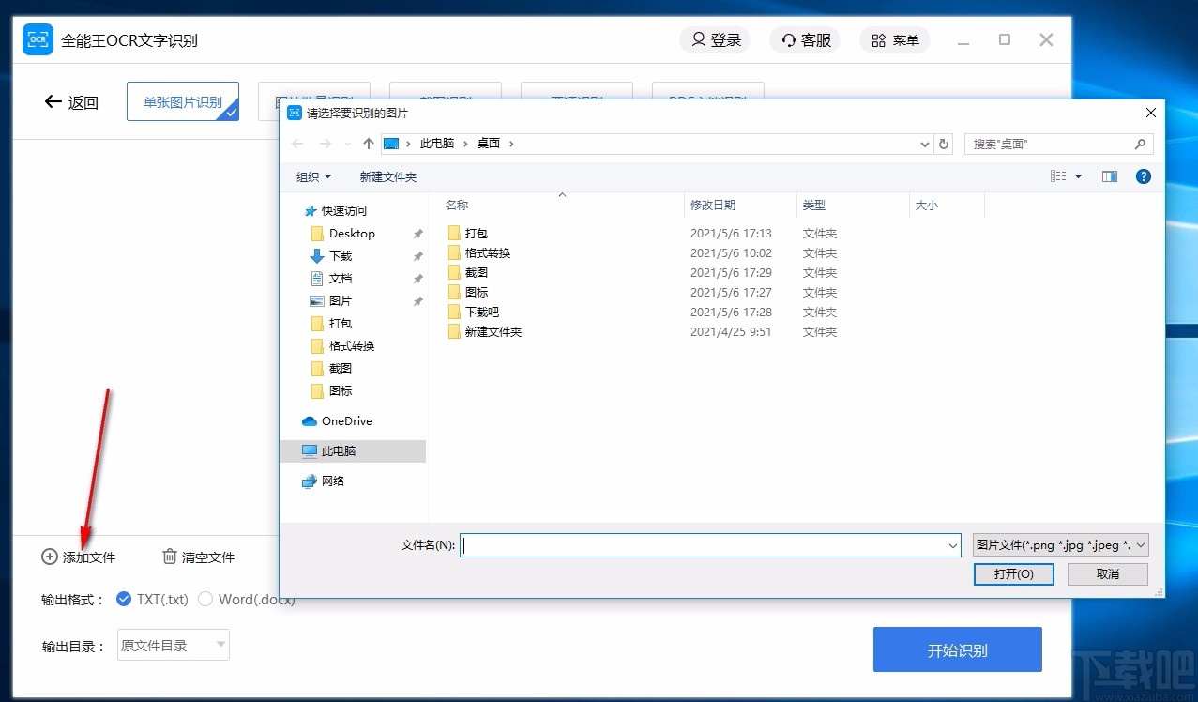Click the 返回 back arrow
This screenshot has height=702, width=1198.
tap(53, 101)
